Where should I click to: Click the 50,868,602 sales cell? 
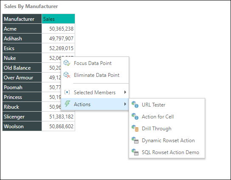click(x=58, y=126)
